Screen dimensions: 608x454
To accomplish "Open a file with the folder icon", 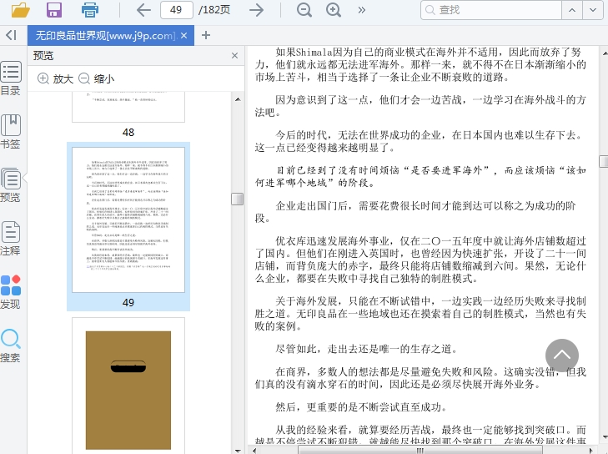I will click(21, 10).
